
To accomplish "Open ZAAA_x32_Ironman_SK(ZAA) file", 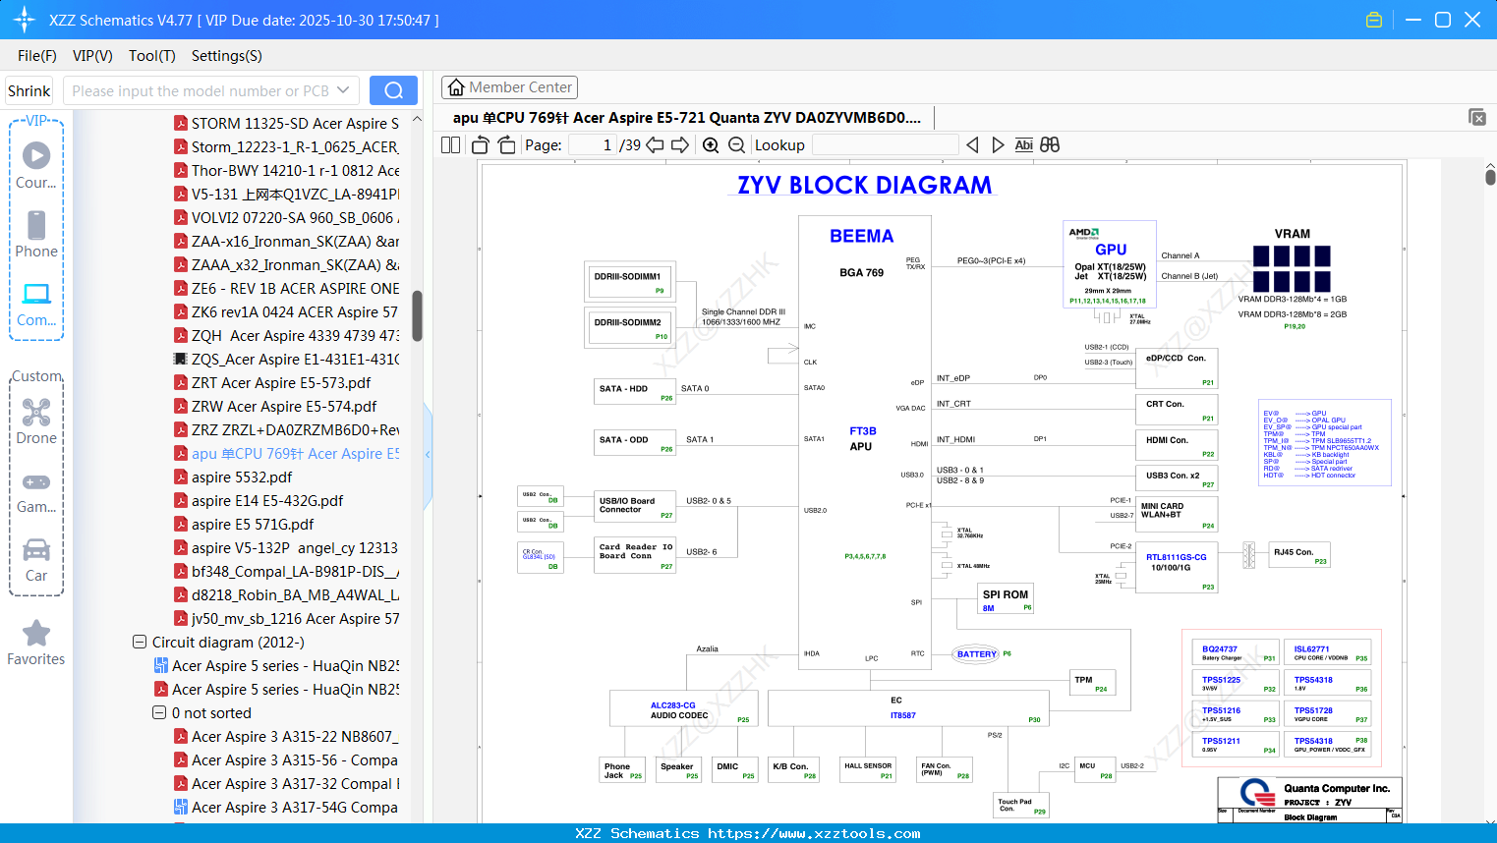I will [x=286, y=265].
